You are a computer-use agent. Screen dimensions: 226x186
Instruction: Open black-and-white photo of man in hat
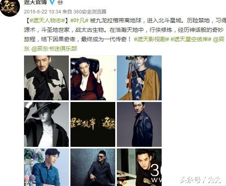(x=46, y=124)
